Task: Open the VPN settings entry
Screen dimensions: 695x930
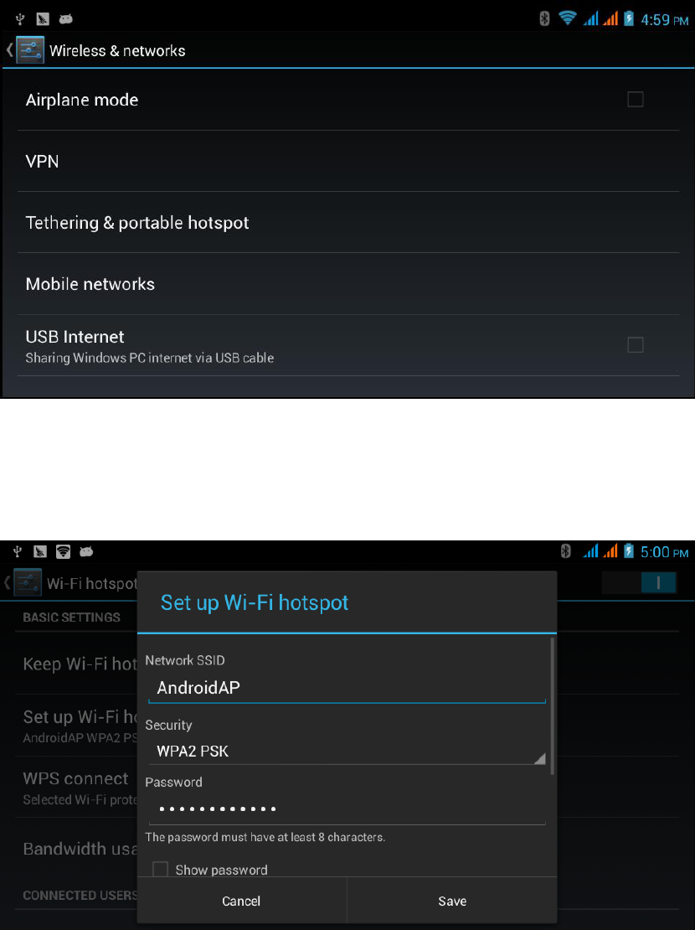Action: coord(348,162)
